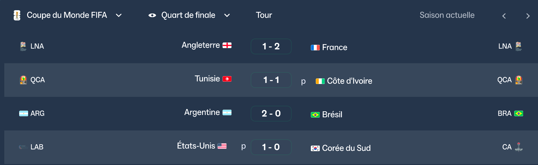The width and height of the screenshot is (538, 165).
Task: Click the South Korea flag icon
Action: click(315, 148)
